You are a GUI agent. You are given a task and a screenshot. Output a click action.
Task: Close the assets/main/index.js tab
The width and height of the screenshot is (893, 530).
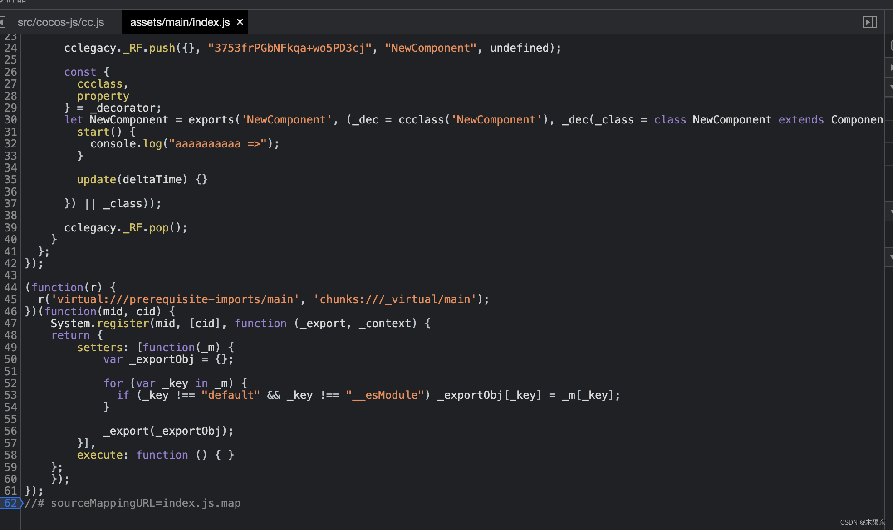pyautogui.click(x=240, y=22)
